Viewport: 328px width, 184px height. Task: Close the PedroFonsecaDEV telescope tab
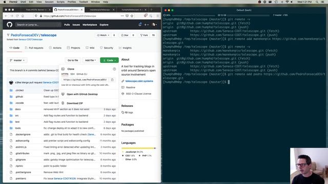click(81, 10)
